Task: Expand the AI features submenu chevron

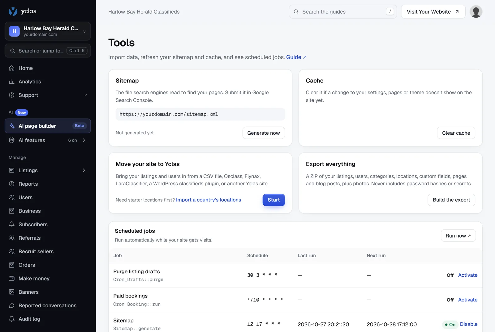Action: pos(84,140)
